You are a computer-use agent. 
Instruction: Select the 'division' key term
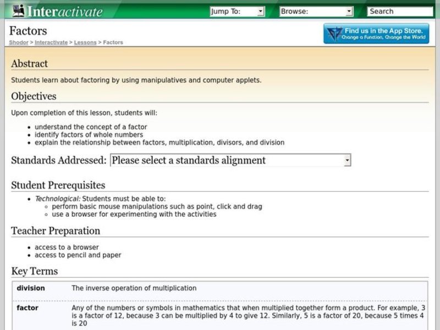coord(31,288)
